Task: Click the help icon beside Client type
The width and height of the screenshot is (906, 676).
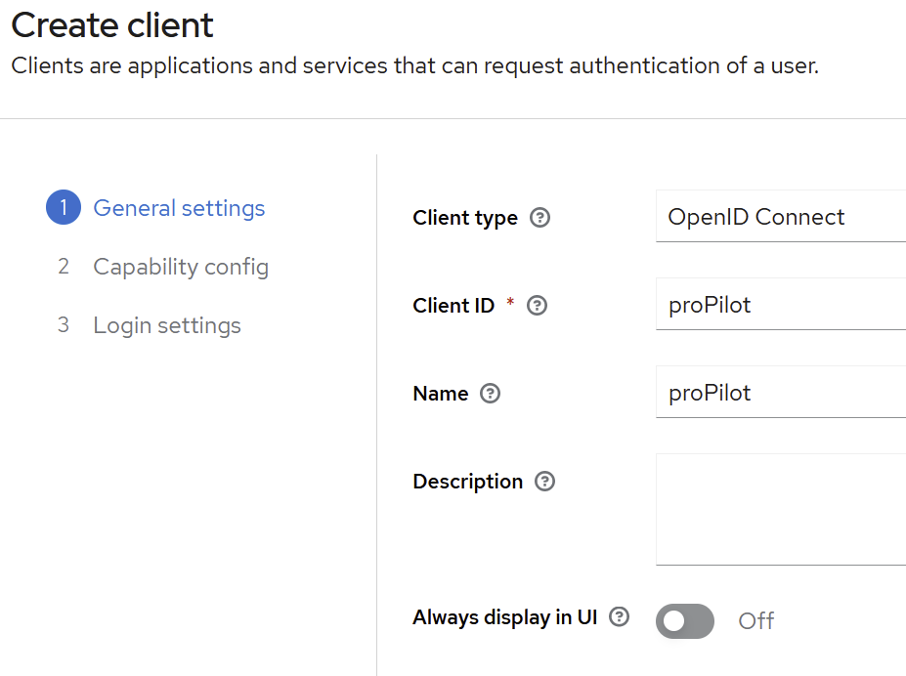Action: 539,218
